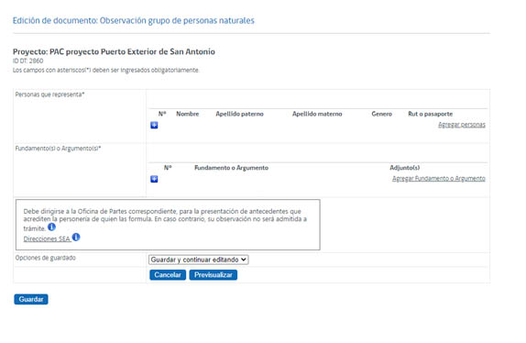Open the info icon next to trámite
Viewport: 526px width, 343px height.
pos(51,227)
